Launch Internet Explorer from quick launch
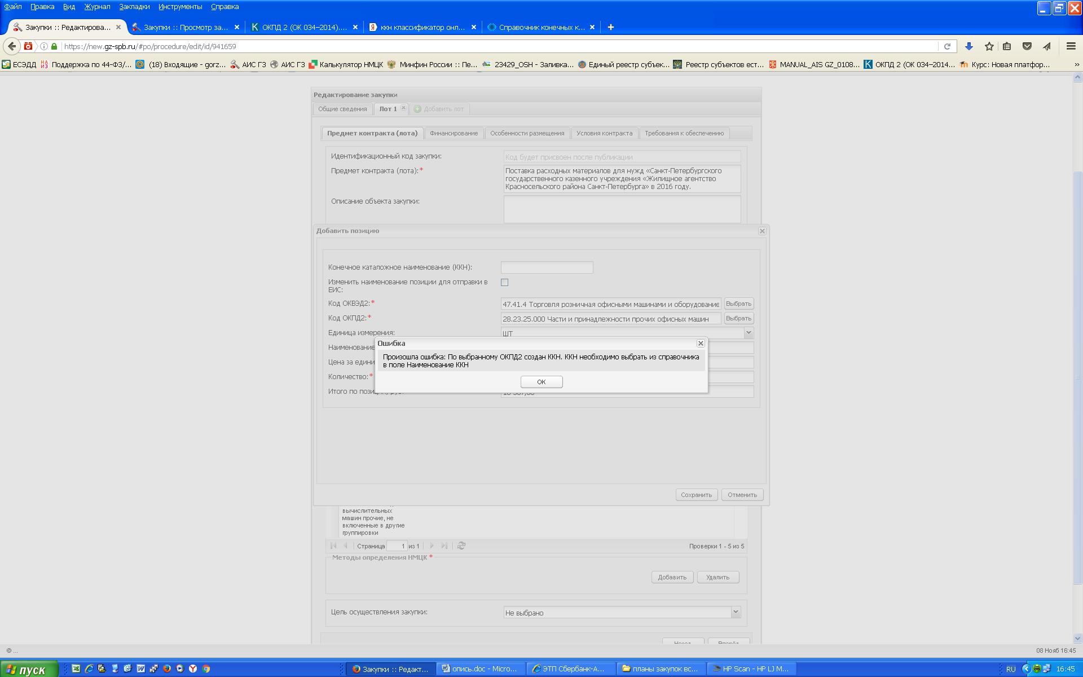1083x677 pixels. coord(89,669)
